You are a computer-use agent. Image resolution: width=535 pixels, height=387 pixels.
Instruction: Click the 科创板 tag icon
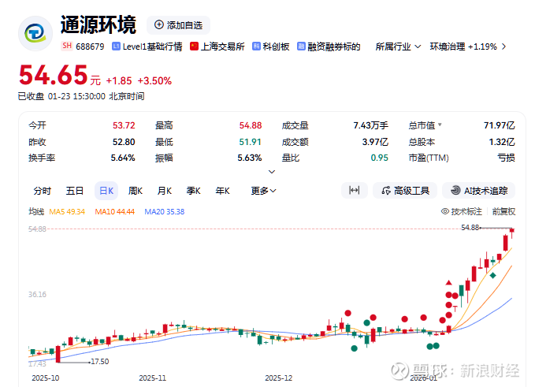tap(256, 46)
